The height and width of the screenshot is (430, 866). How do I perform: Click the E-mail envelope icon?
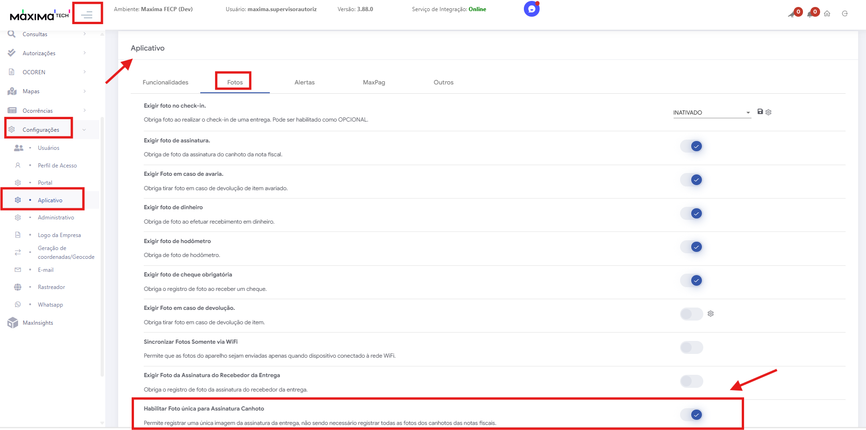pos(18,270)
